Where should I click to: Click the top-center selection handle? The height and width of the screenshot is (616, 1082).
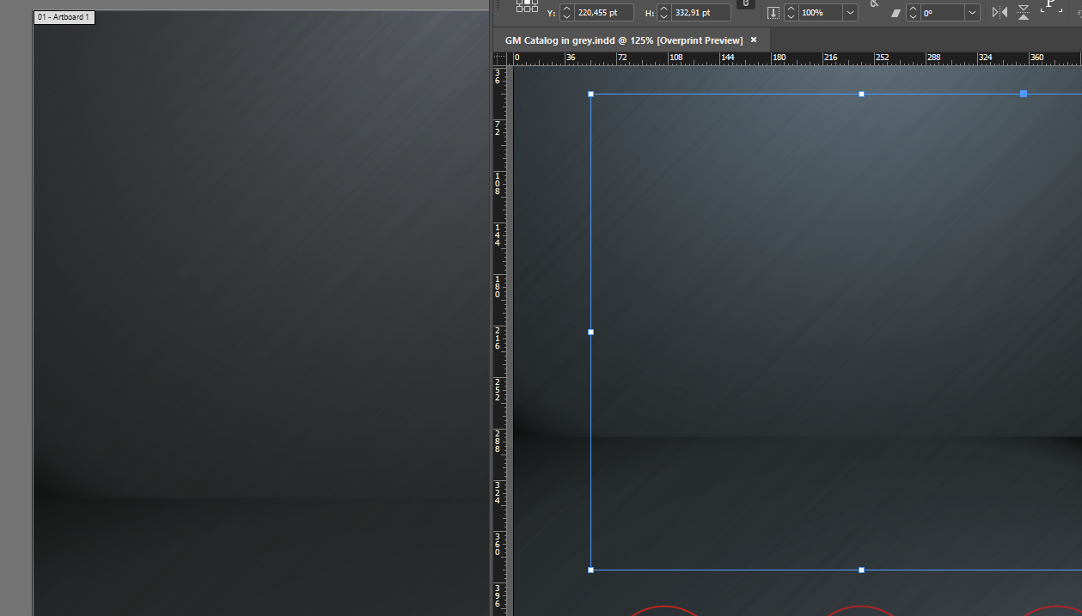(x=861, y=94)
